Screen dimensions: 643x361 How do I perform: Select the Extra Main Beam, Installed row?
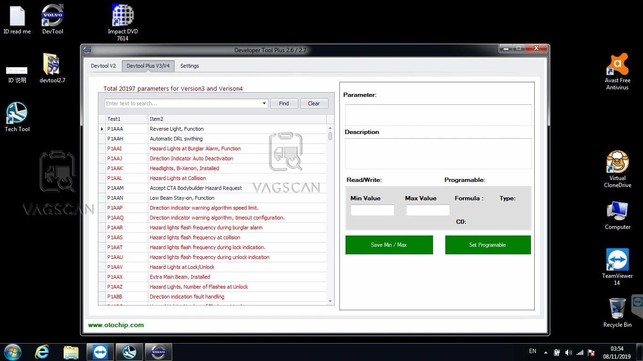212,277
